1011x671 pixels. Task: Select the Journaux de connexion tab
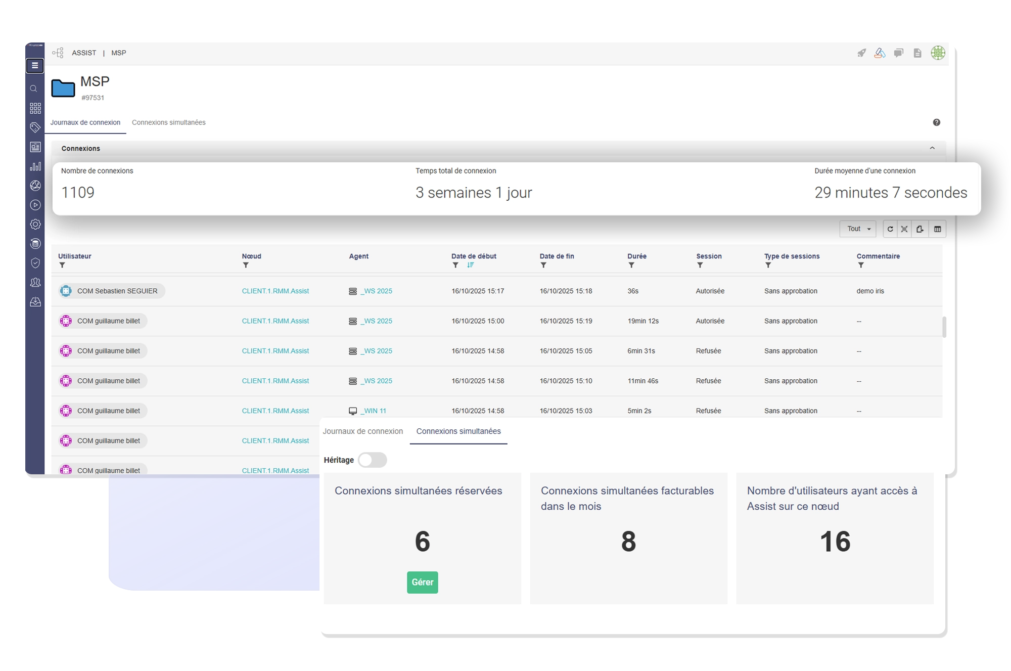tap(85, 122)
